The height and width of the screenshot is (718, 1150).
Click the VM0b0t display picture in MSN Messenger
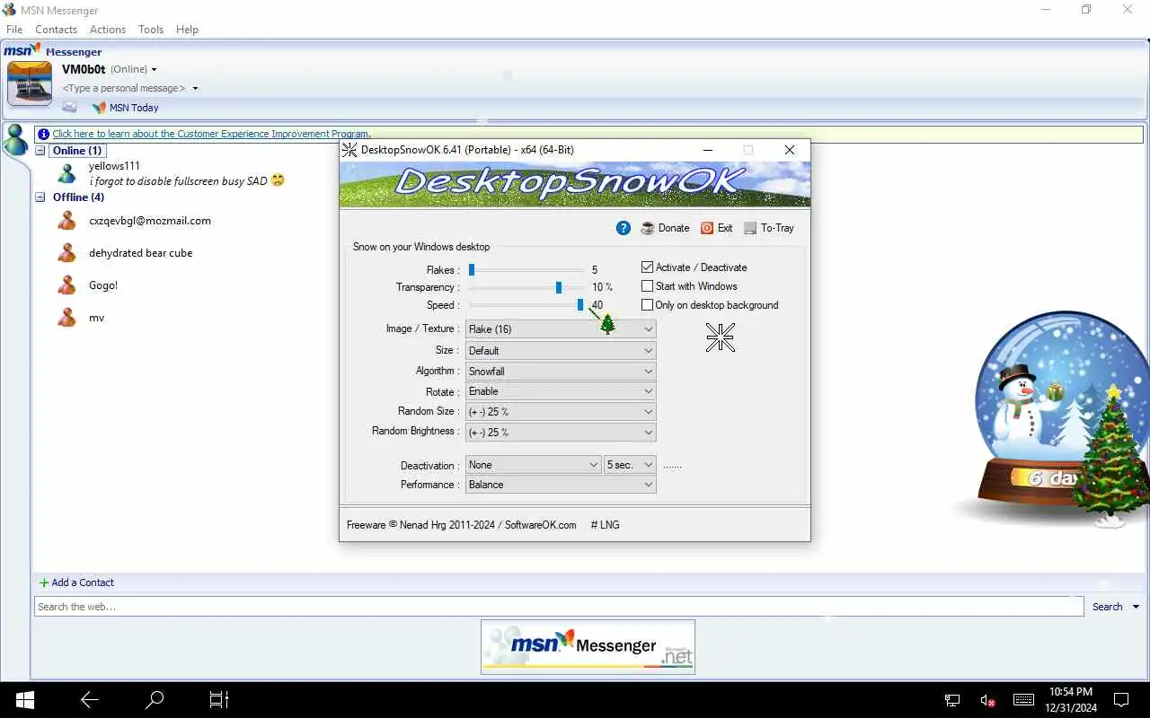click(30, 84)
